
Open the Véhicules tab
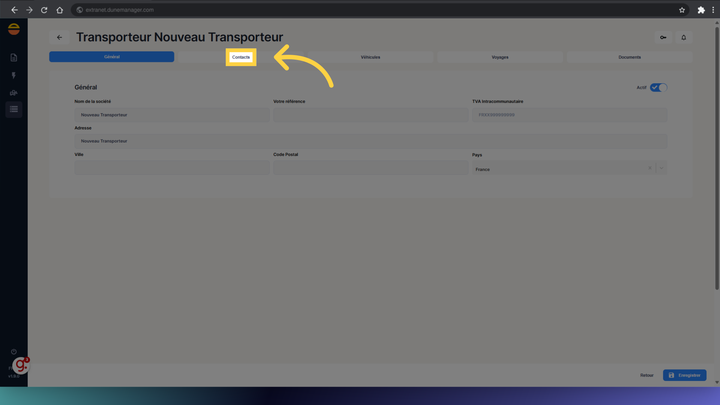click(x=370, y=57)
